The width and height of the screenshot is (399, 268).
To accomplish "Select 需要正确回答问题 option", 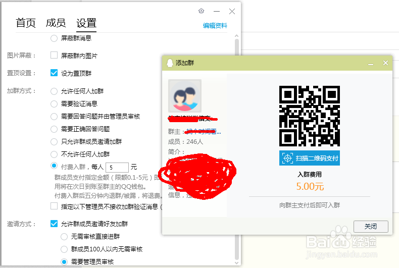I will (54, 129).
